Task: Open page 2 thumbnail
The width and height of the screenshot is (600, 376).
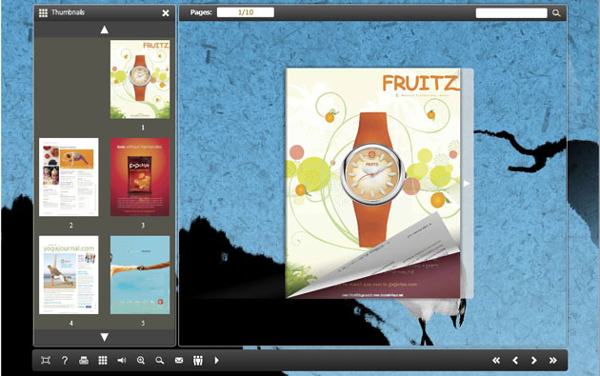Action: pos(69,177)
